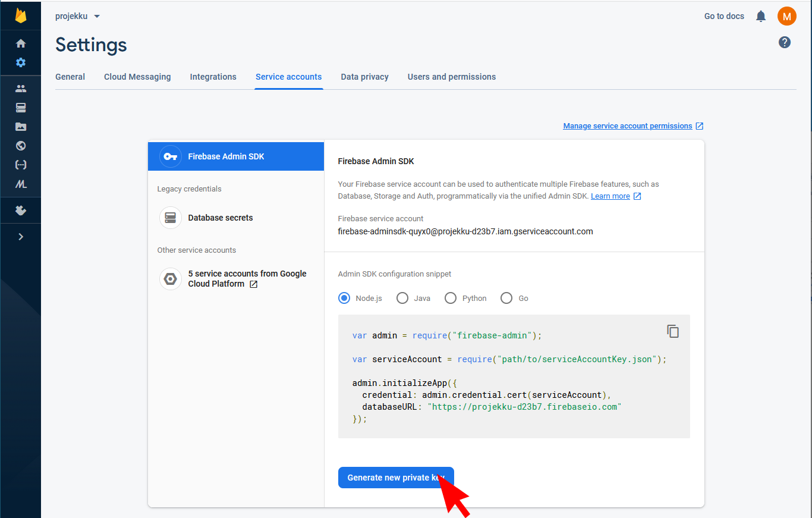812x518 pixels.
Task: Click the Firebase logo icon
Action: 21,15
